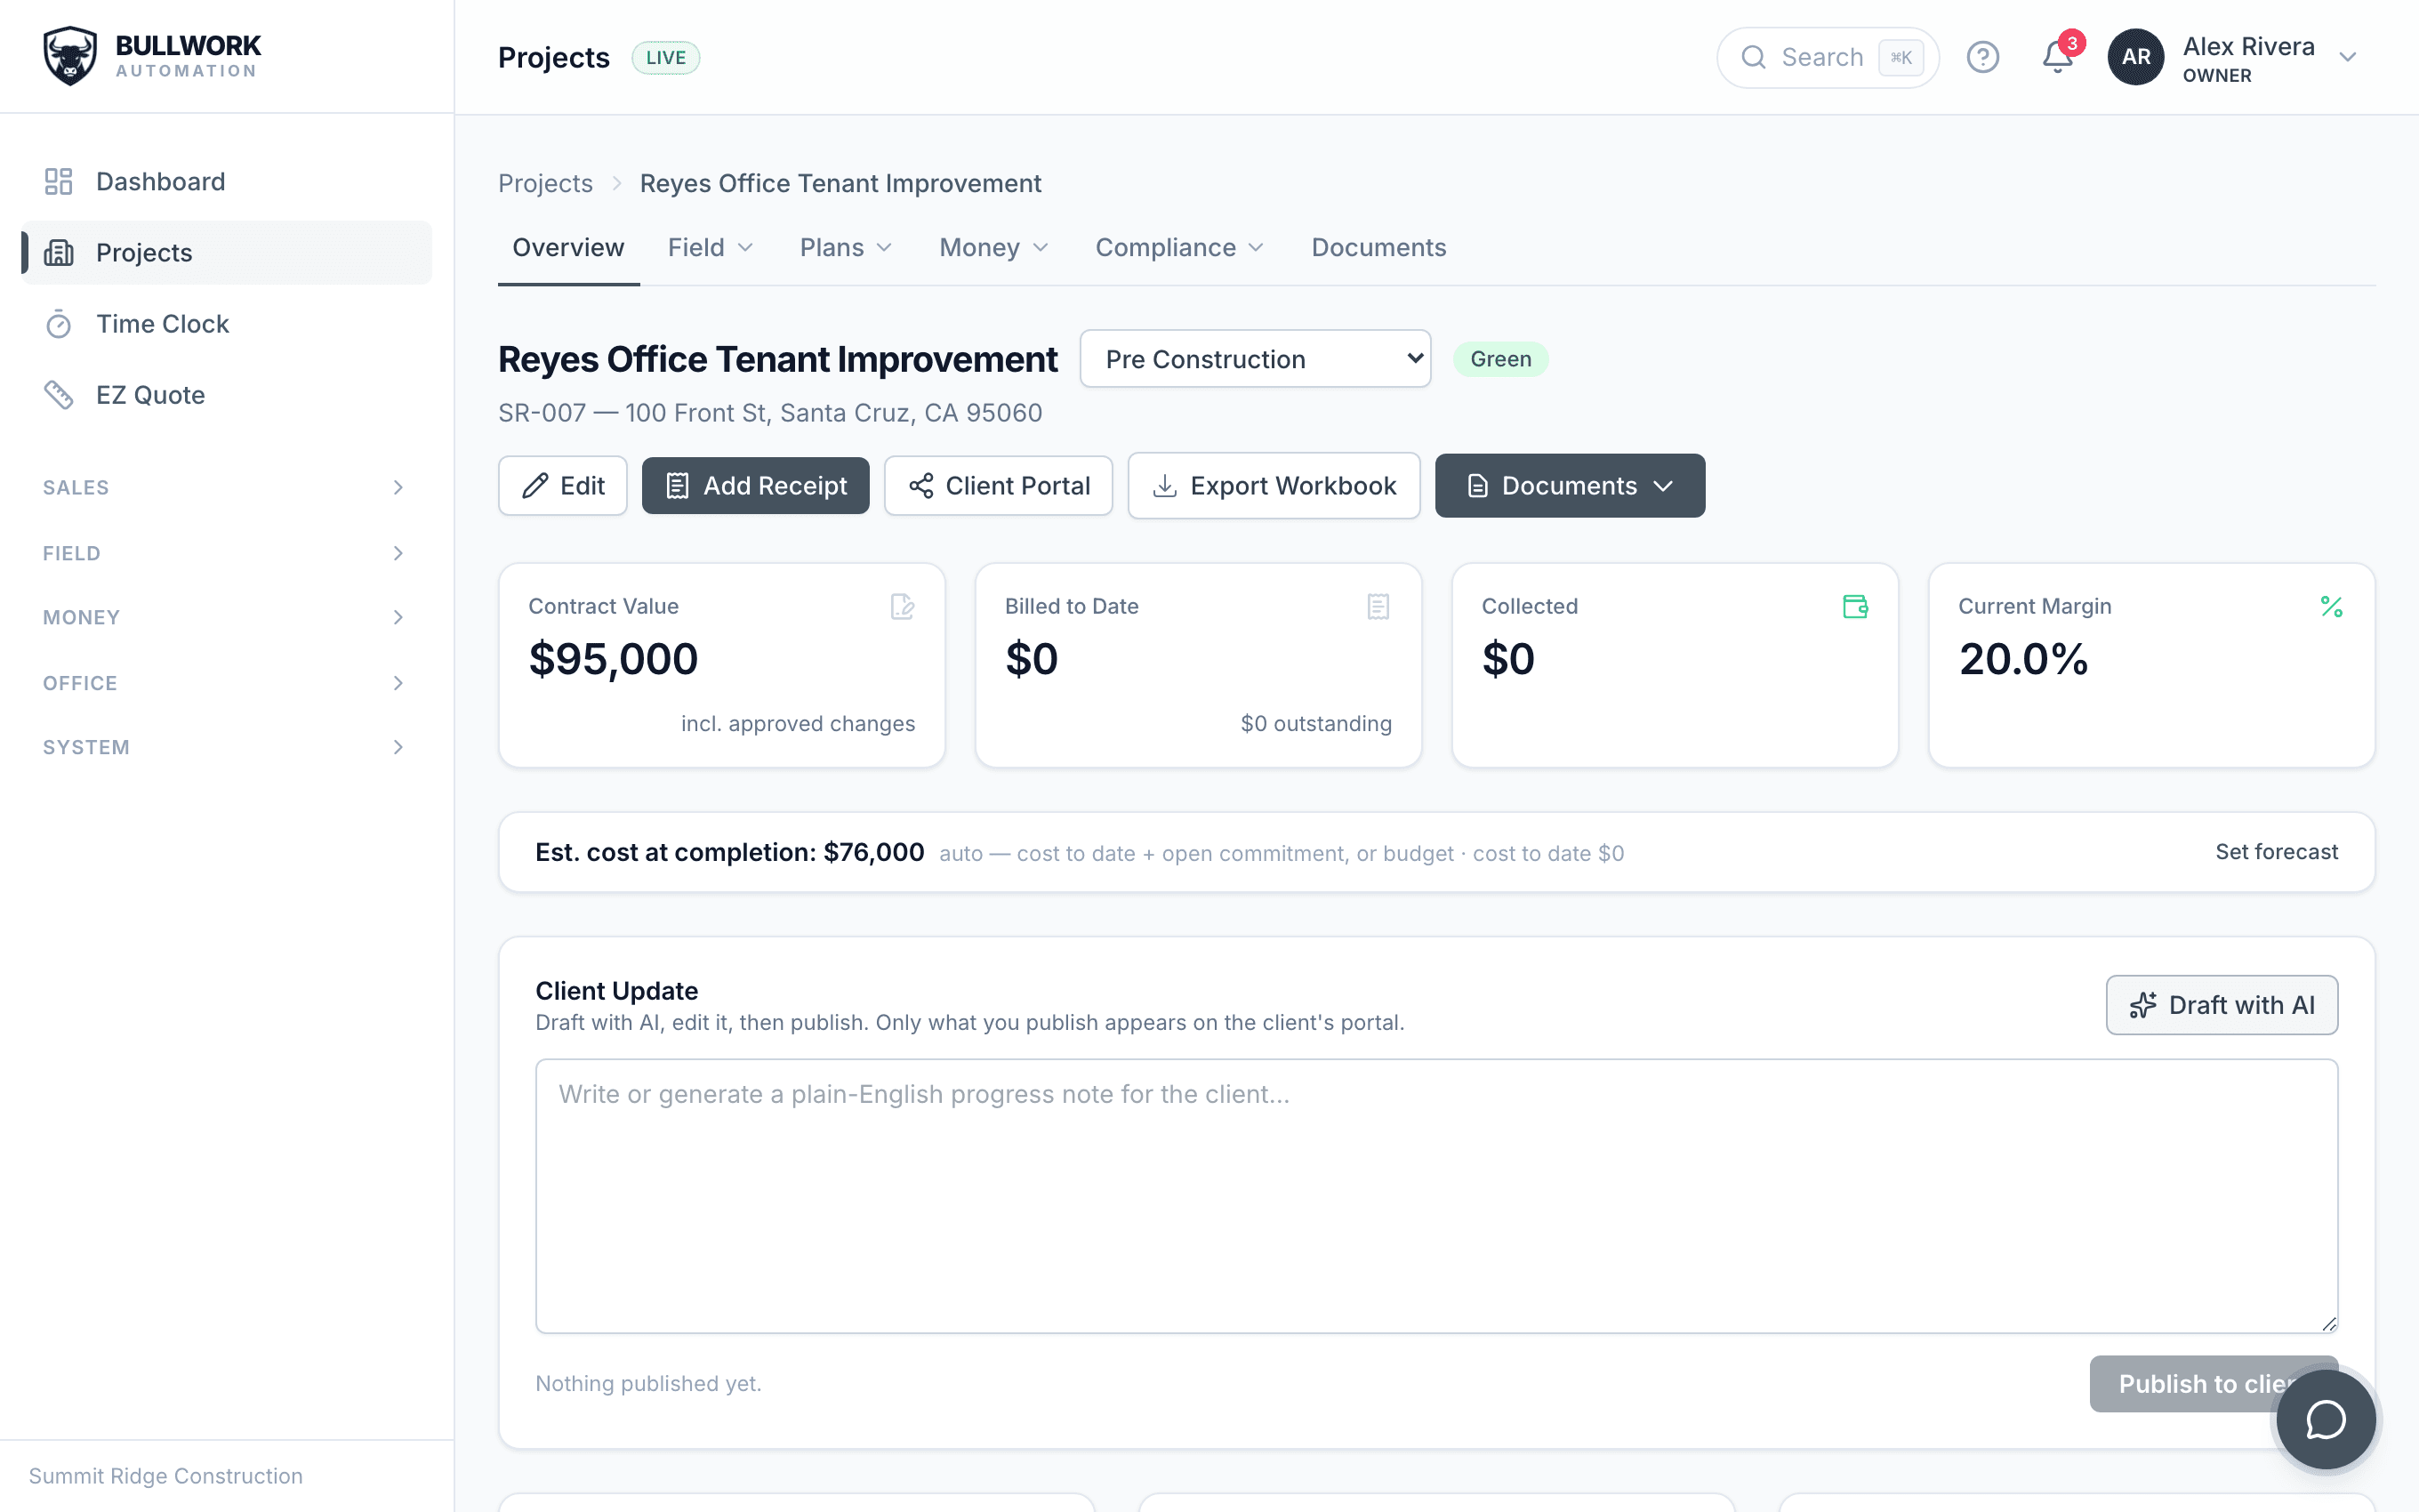Expand the FIELD sidebar section
The height and width of the screenshot is (1512, 2419).
coord(226,553)
